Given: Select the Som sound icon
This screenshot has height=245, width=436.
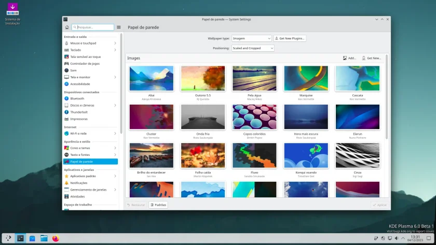Looking at the screenshot, I should 66,70.
